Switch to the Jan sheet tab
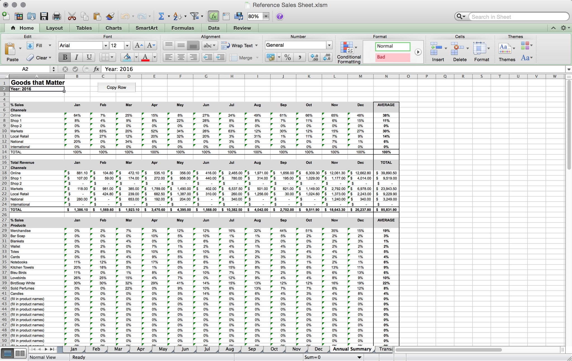The image size is (572, 361). [x=73, y=349]
